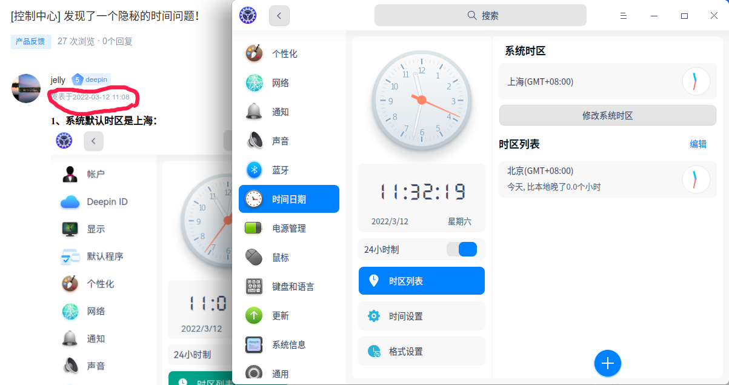Screen dimensions: 729x385
Task: Click the 通知 (Notification) sidebar icon
Action: point(253,111)
